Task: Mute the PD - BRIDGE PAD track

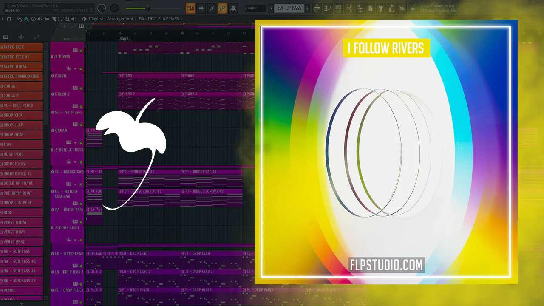Action: 81,184
